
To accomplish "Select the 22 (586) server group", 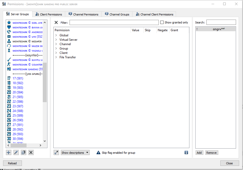I will coord(18,102).
